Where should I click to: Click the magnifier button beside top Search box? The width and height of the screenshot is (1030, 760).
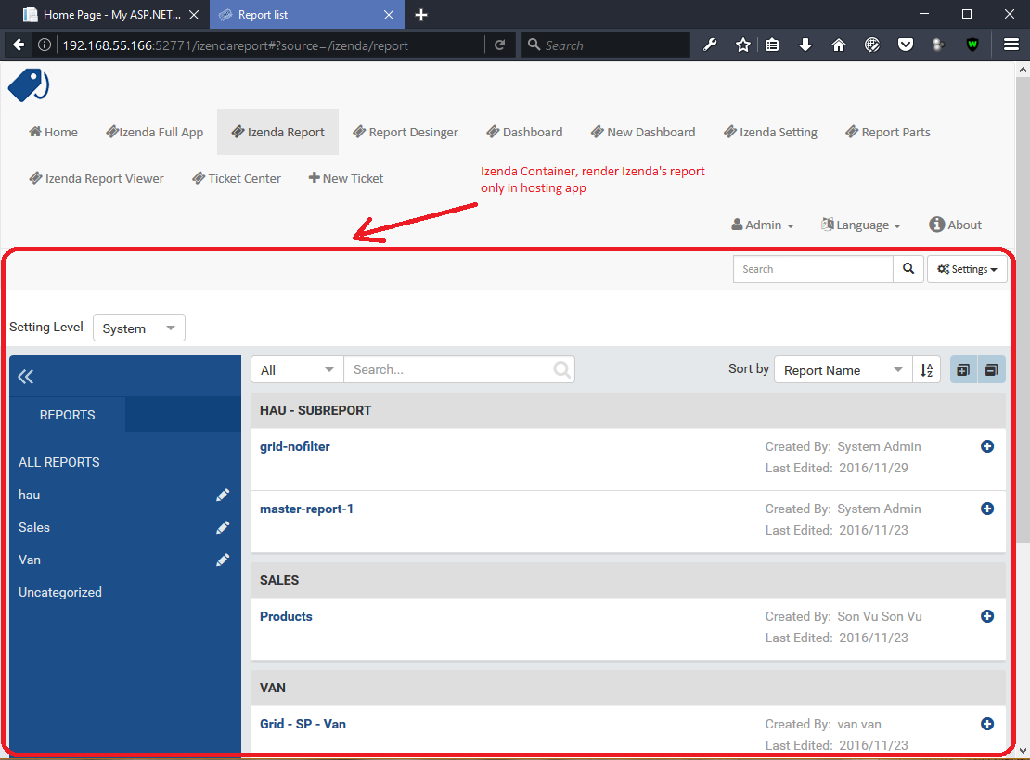(908, 269)
